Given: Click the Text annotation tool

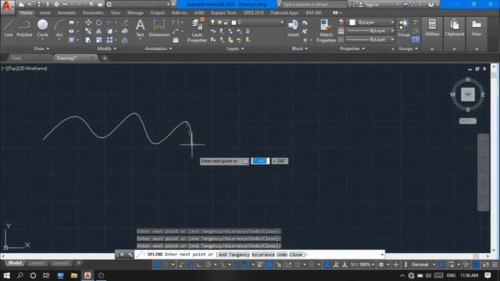Looking at the screenshot, I should pyautogui.click(x=140, y=28).
